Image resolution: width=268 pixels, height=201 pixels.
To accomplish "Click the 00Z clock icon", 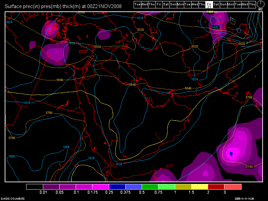I will click(x=260, y=4).
